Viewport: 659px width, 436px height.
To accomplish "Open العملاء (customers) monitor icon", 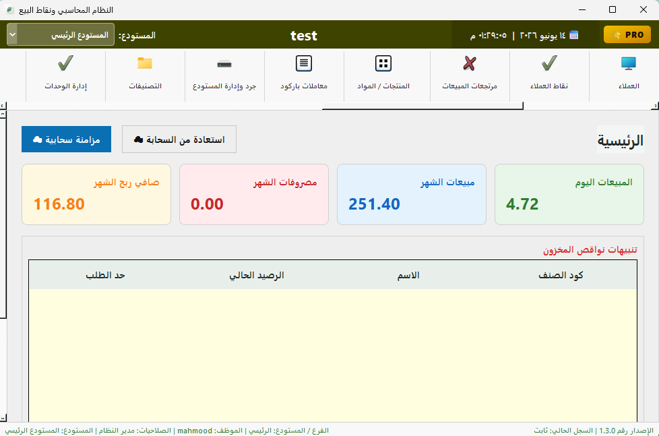I will (x=628, y=64).
